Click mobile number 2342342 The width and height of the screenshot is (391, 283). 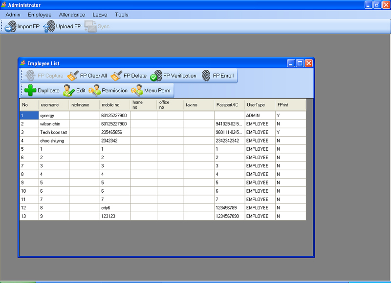(x=115, y=141)
